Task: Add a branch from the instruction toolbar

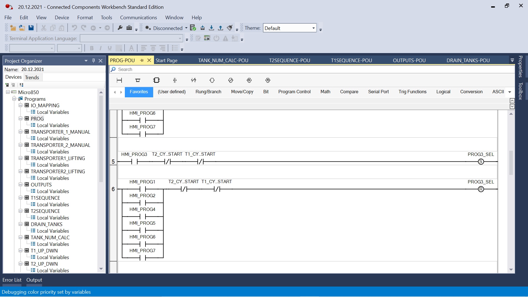Action: tap(138, 80)
